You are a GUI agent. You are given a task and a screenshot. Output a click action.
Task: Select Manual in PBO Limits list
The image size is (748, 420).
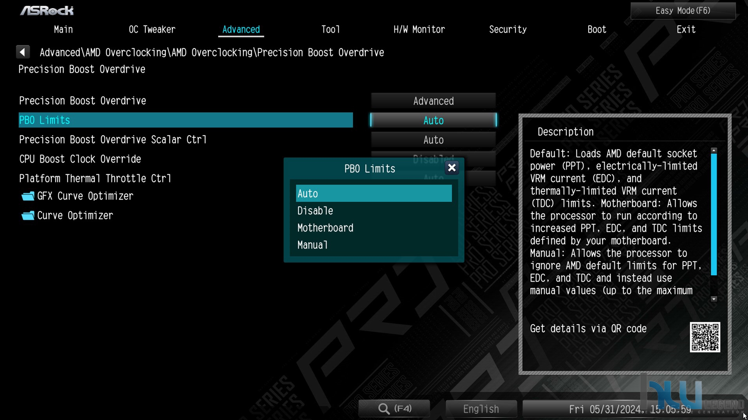tap(374, 245)
